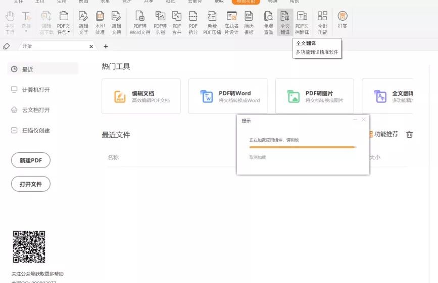Open the 特色功能 ribbon tab
Viewport: 438px width, 283px height.
pyautogui.click(x=246, y=2)
